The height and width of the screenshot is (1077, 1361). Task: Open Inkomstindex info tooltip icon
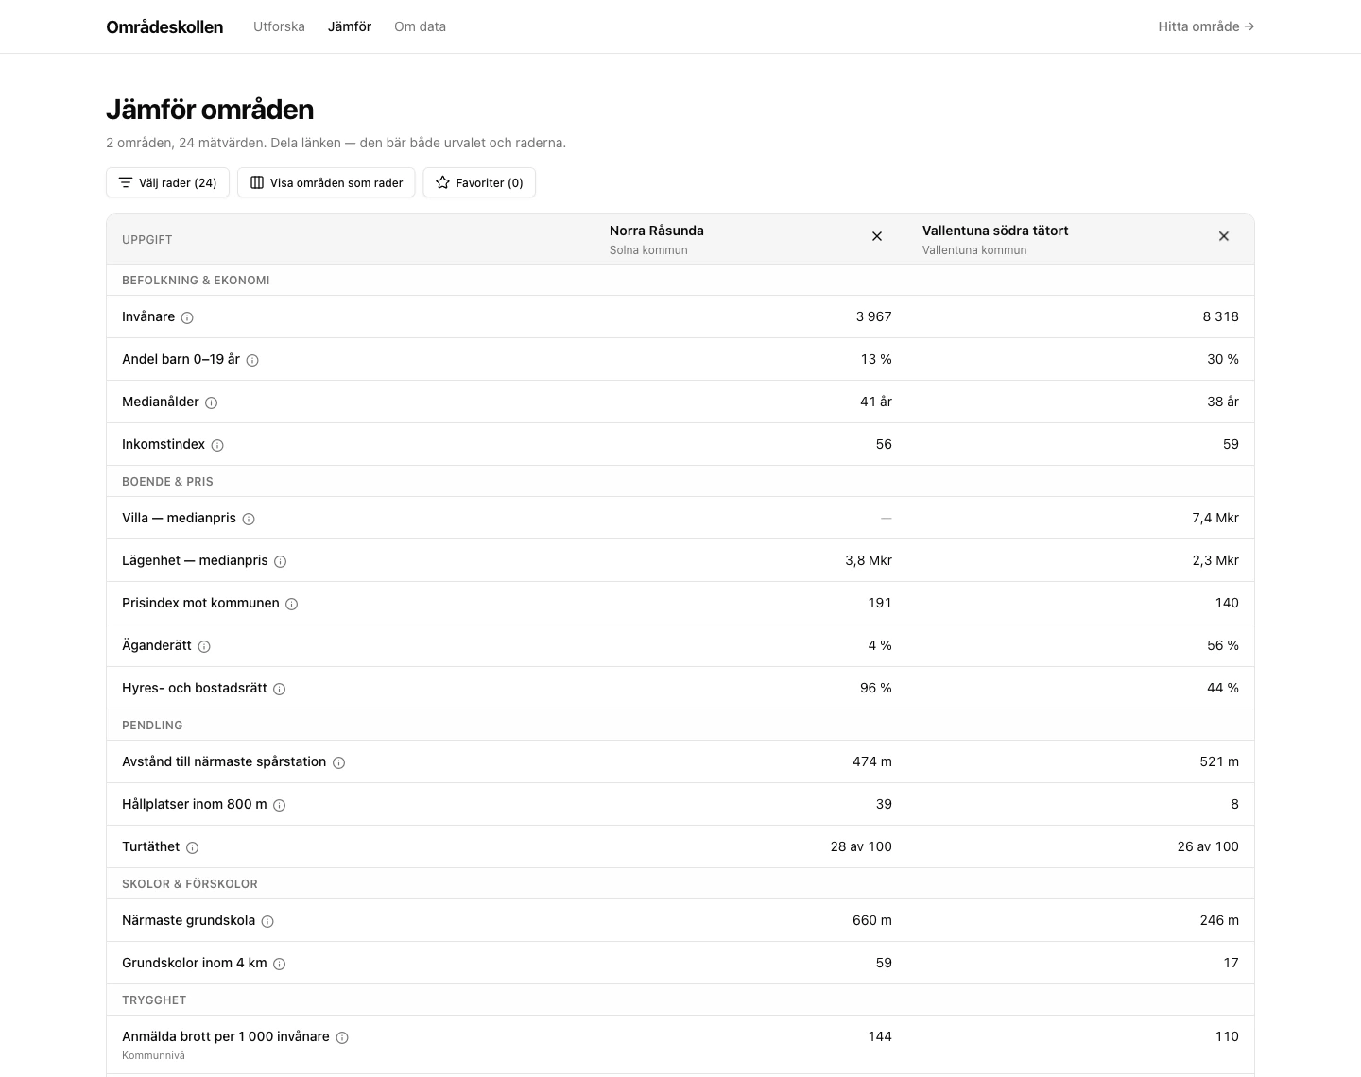pos(217,445)
